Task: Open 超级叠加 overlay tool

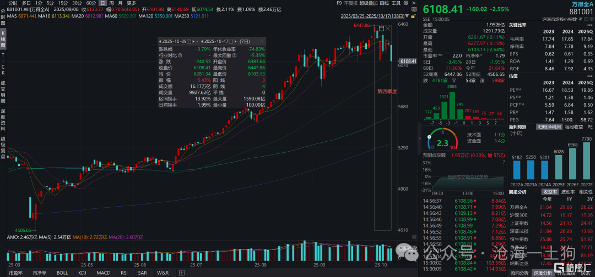Action: [x=369, y=3]
